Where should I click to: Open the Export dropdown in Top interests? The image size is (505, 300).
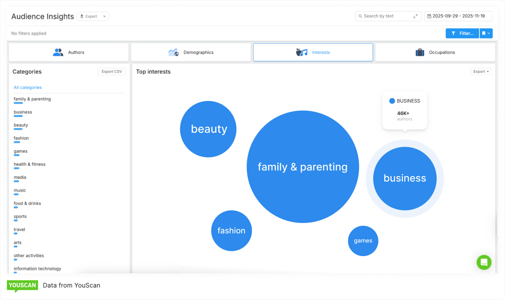(481, 71)
